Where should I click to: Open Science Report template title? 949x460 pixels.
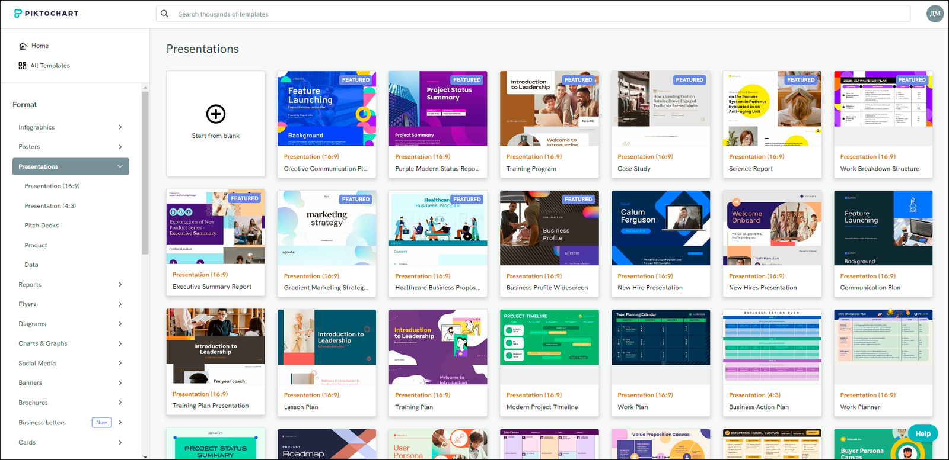pyautogui.click(x=751, y=169)
